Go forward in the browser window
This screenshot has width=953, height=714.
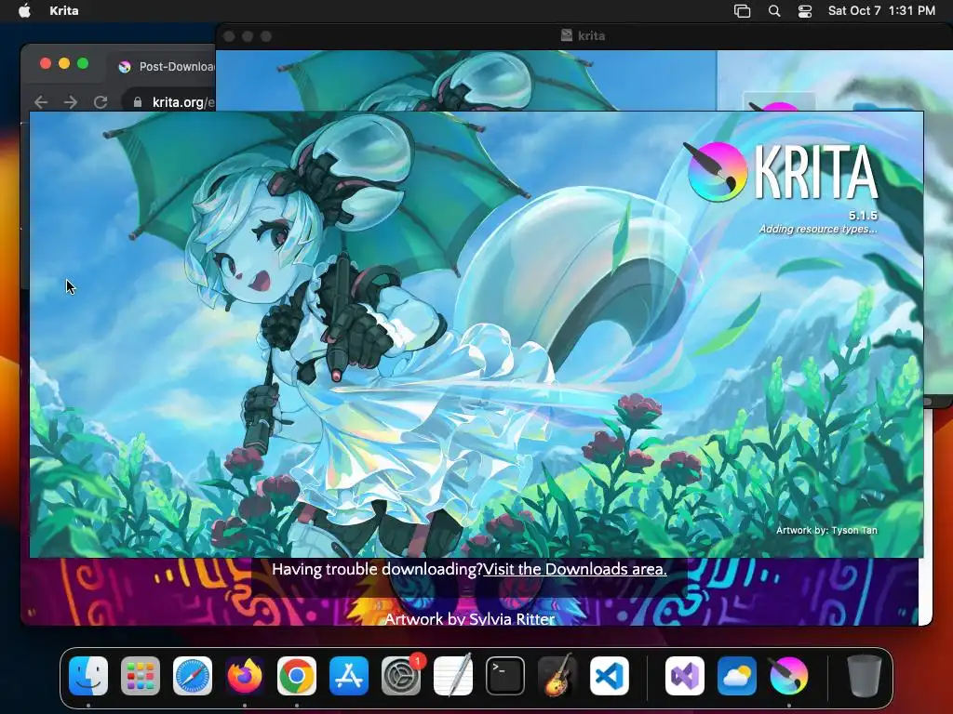pyautogui.click(x=71, y=102)
